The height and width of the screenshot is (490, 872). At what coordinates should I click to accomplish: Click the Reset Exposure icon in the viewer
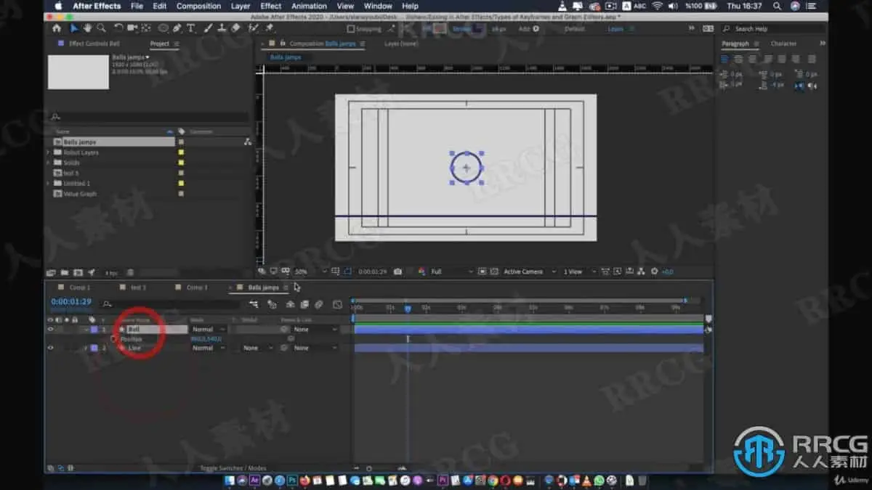(x=655, y=271)
